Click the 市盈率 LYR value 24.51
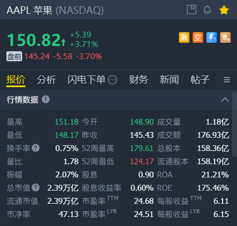Viewport: 237px width, 226px height. (144, 214)
